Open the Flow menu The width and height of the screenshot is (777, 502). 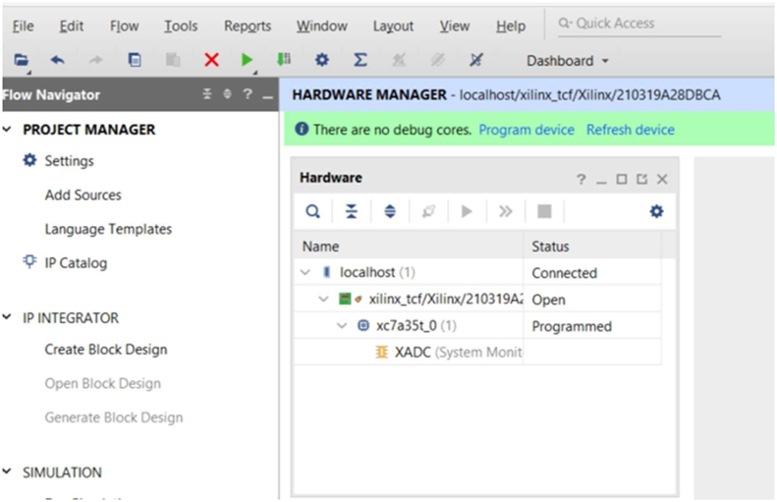[124, 27]
